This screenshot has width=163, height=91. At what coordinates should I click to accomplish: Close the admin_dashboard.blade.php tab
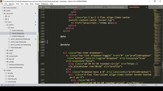tap(126, 7)
